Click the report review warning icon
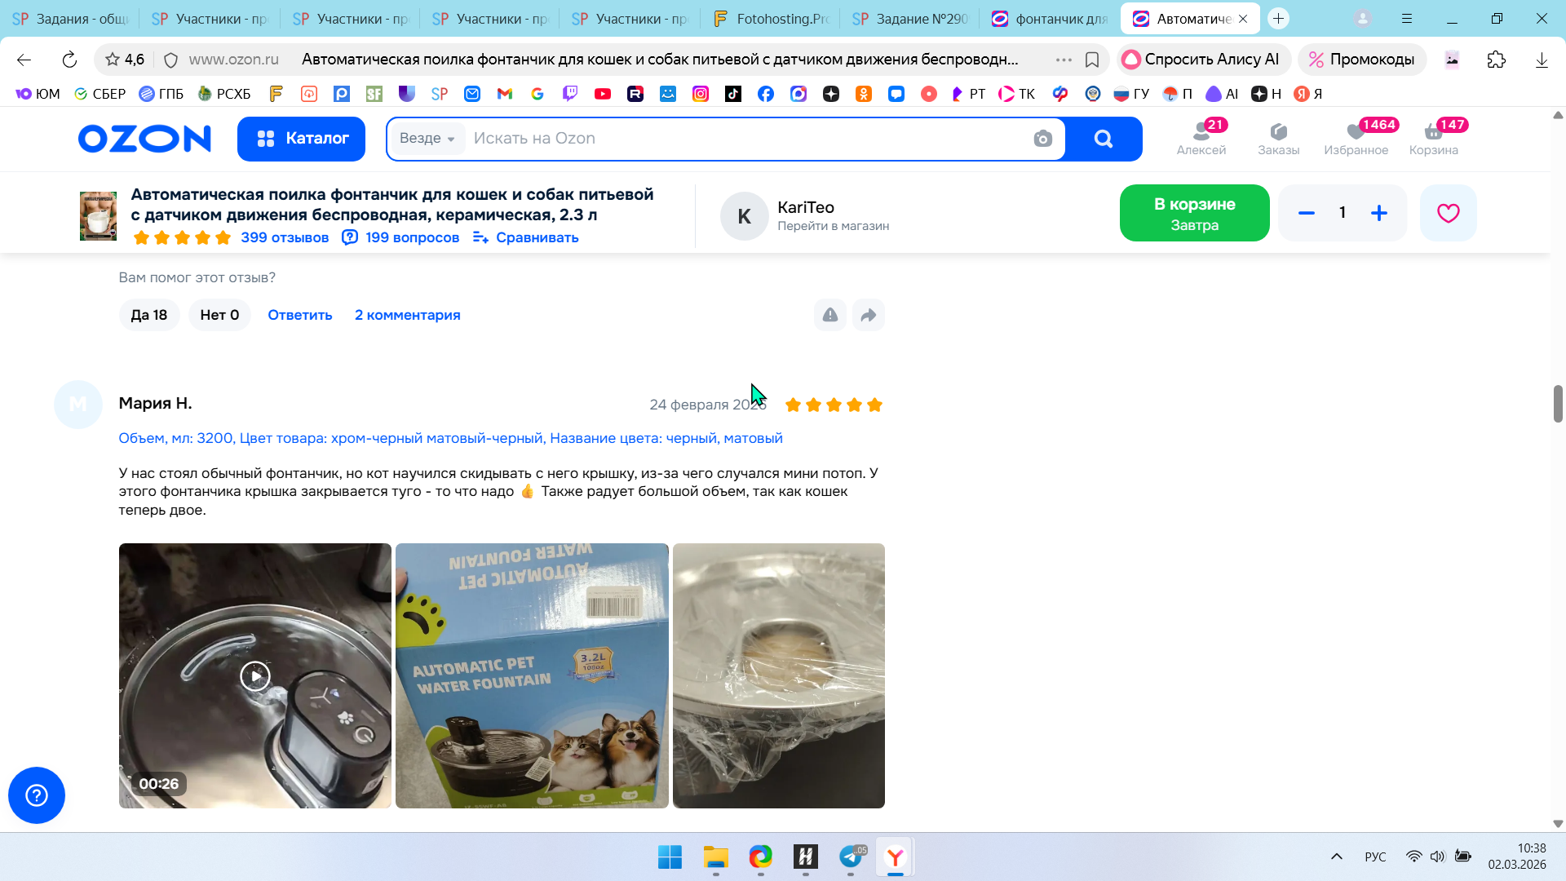Screen dimensions: 1566x881 [x=829, y=315]
